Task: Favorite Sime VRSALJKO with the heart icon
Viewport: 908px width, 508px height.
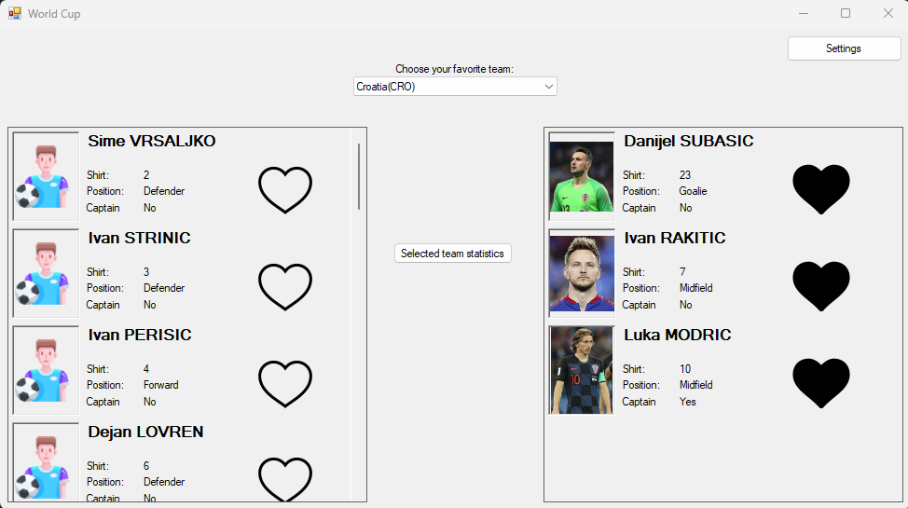Action: (x=285, y=190)
